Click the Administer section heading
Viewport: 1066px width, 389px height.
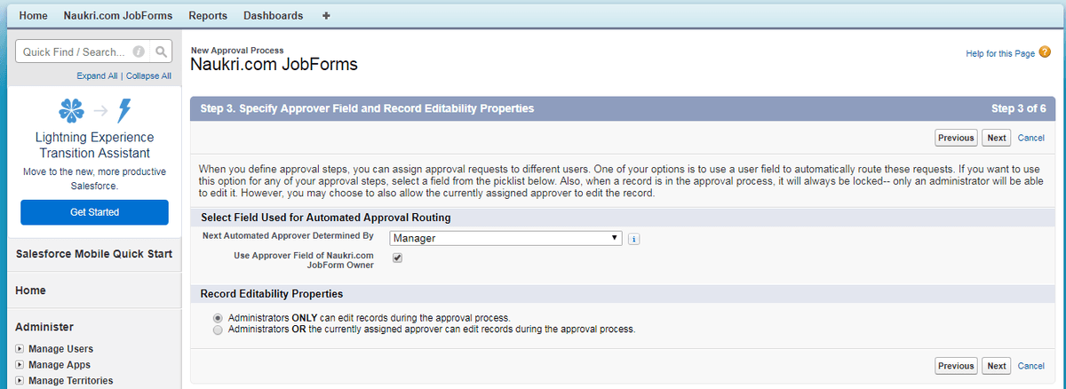coord(44,327)
